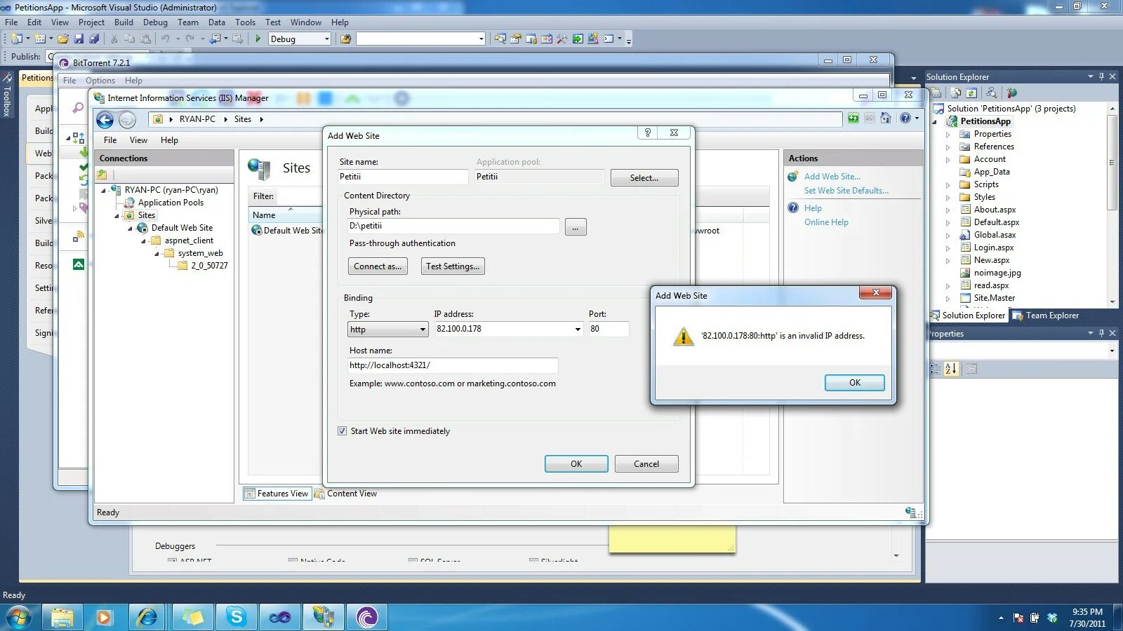Collapse the Sites node in Connections tree
Viewport: 1123px width, 631px height.
click(117, 216)
